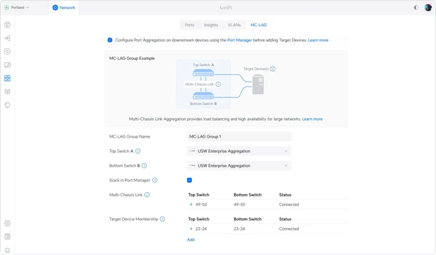
Task: Click Add under Target Device Membership
Action: coord(191,240)
